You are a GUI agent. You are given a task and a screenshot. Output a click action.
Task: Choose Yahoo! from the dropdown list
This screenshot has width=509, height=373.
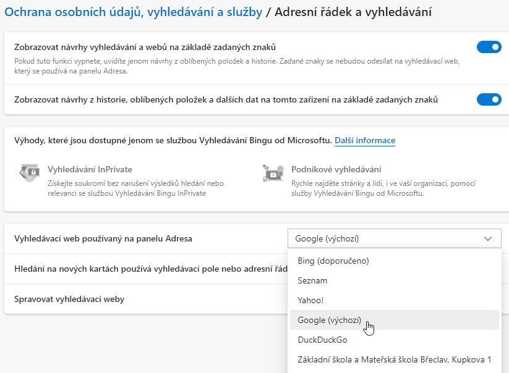coord(395,300)
